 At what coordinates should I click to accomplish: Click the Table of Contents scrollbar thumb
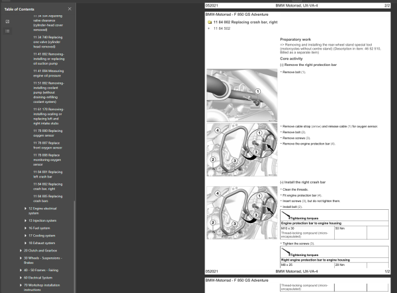point(74,246)
